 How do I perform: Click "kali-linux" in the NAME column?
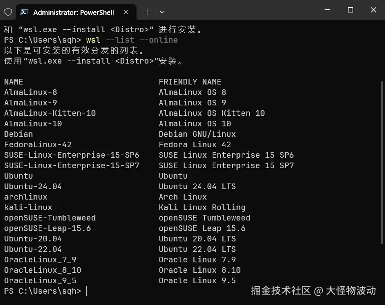(28, 207)
